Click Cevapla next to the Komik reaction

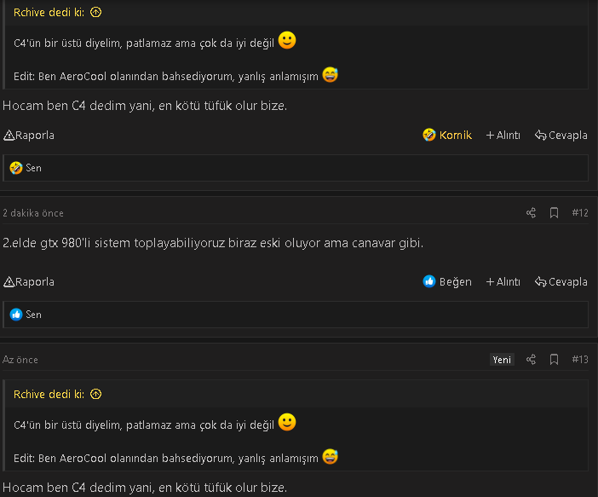click(561, 135)
